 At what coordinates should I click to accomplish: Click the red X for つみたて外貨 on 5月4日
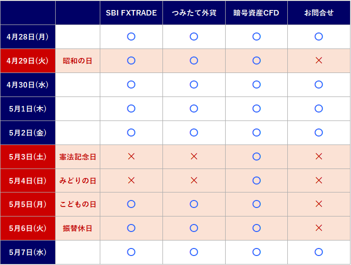click(194, 180)
